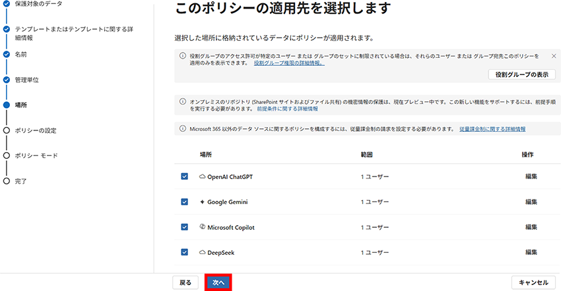Image resolution: width=561 pixels, height=291 pixels.
Task: Go to the 管理単位 wizard step
Action: tap(26, 80)
